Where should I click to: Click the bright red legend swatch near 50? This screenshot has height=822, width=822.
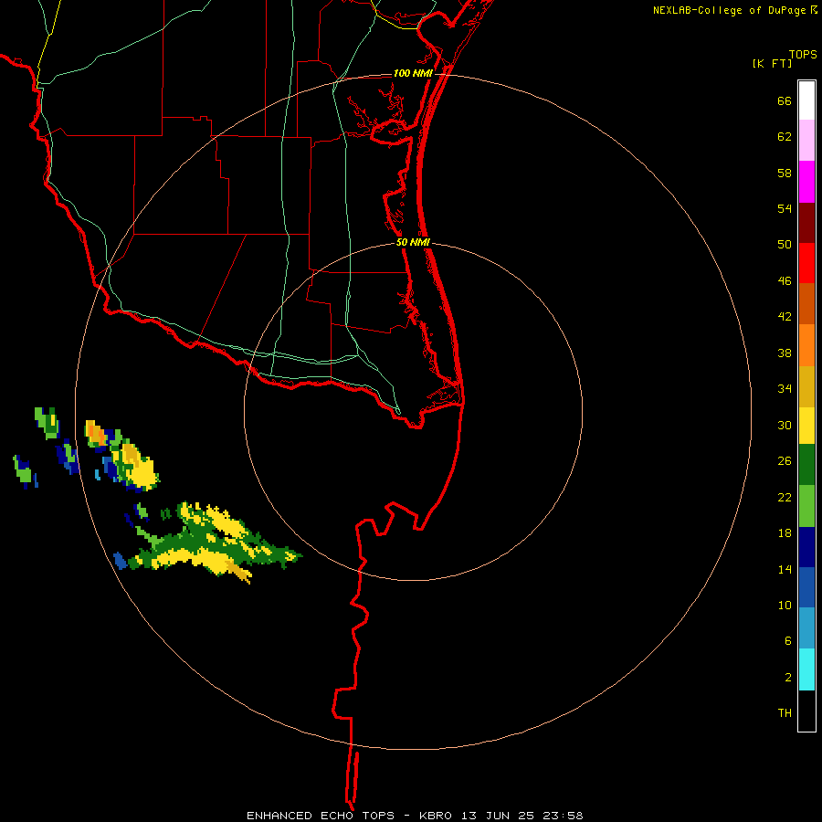tap(806, 264)
